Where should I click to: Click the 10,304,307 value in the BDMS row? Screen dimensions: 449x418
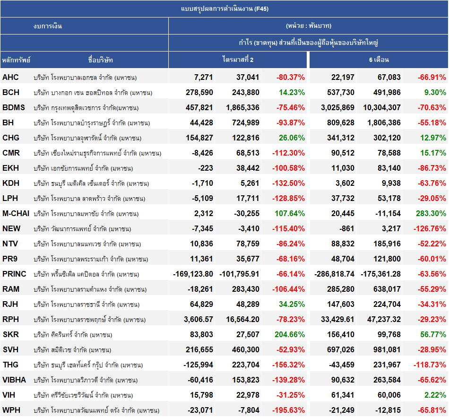click(x=381, y=107)
